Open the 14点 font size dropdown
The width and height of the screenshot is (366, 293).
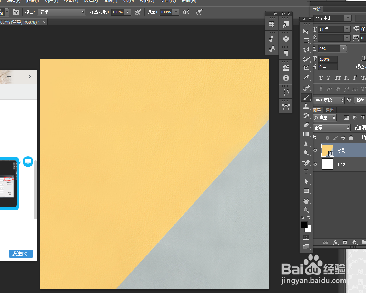coord(347,29)
